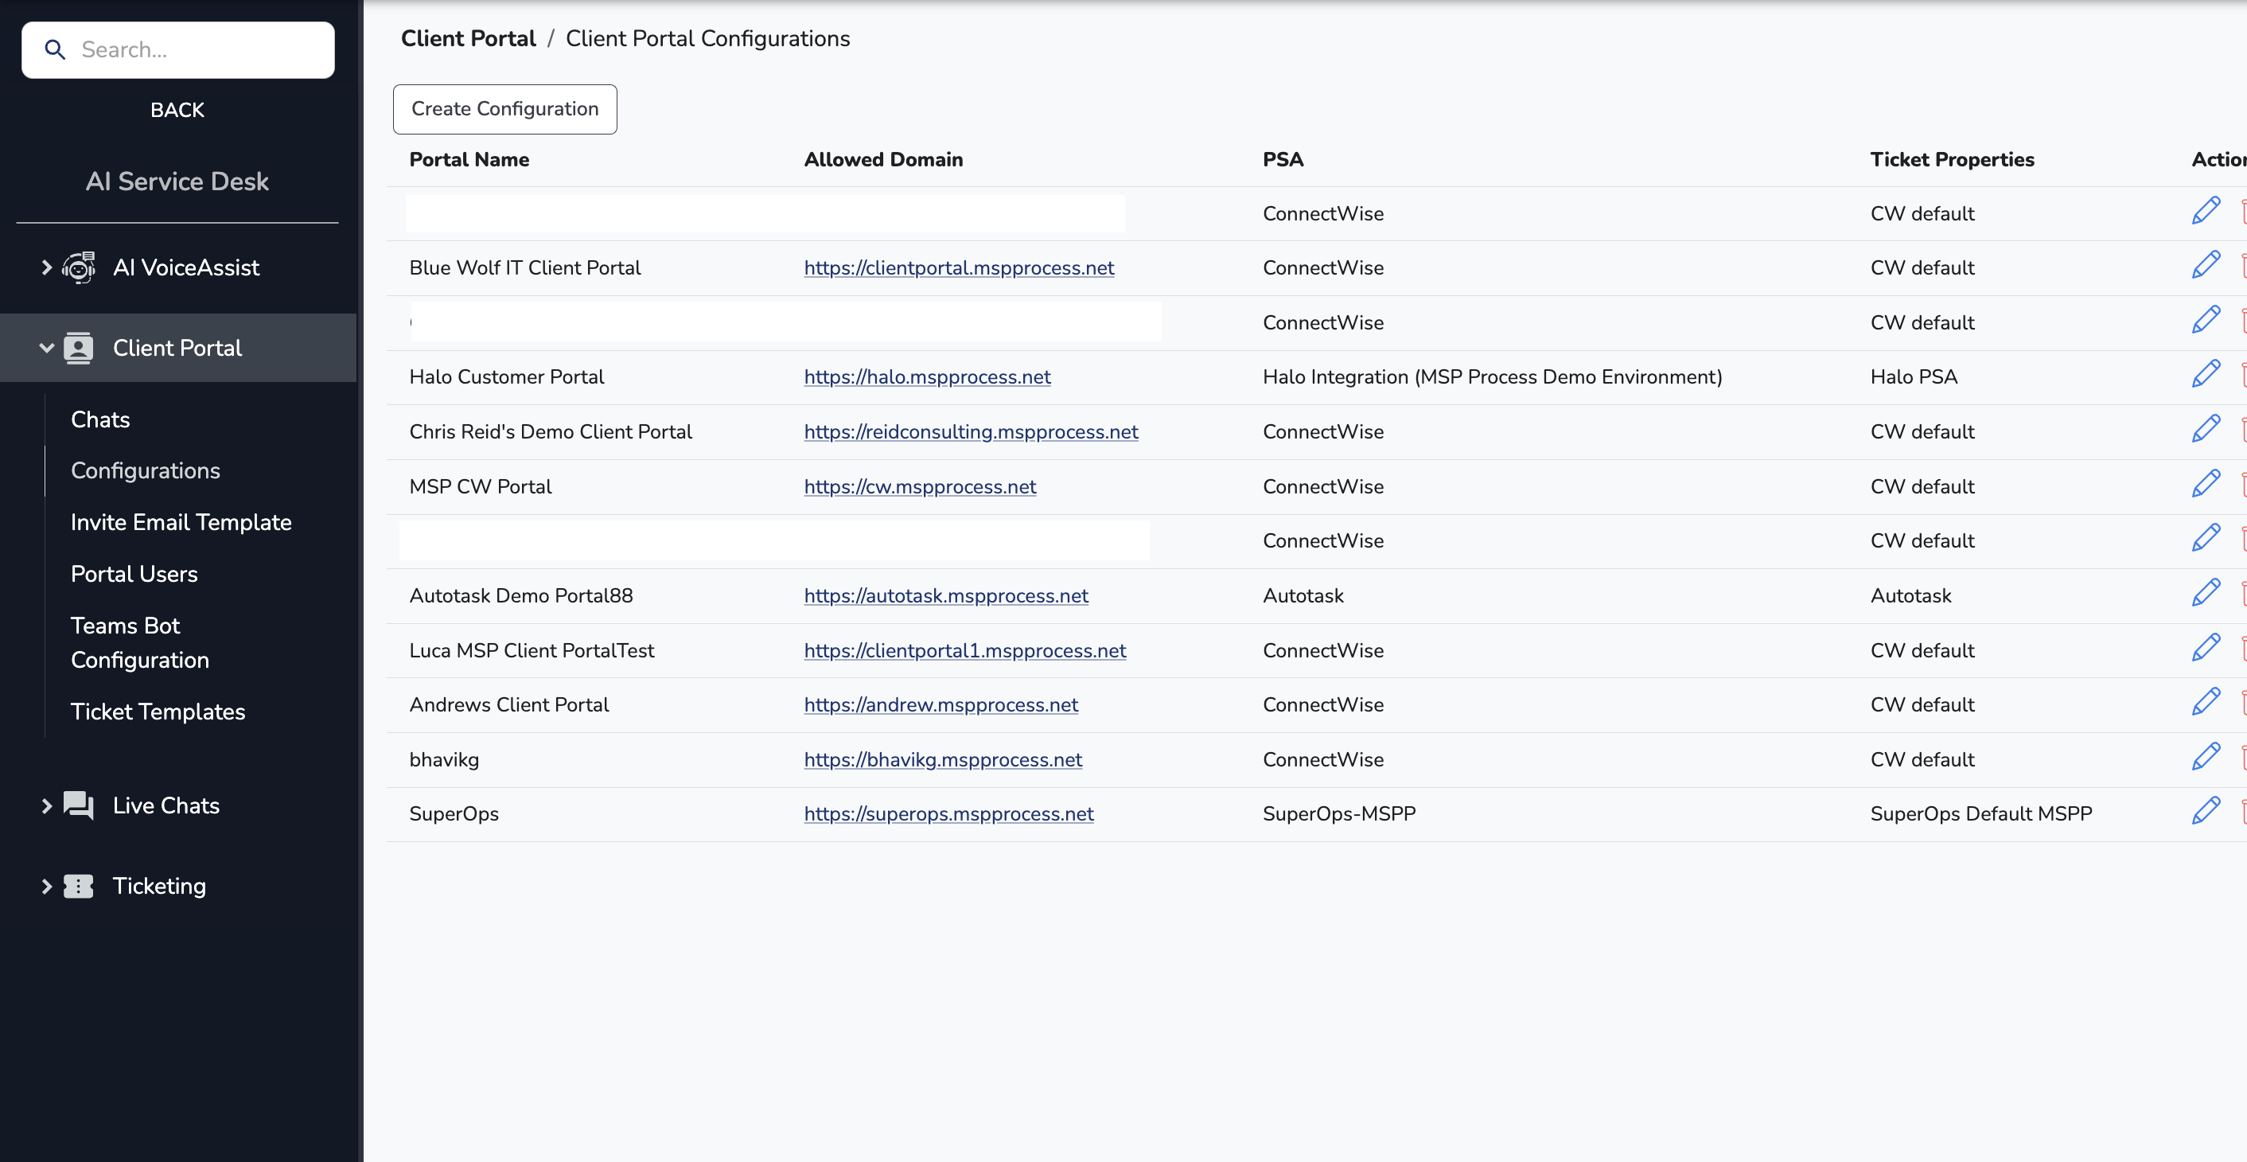This screenshot has width=2247, height=1162.
Task: Click edit pencil for Halo Customer Portal
Action: (x=2205, y=375)
